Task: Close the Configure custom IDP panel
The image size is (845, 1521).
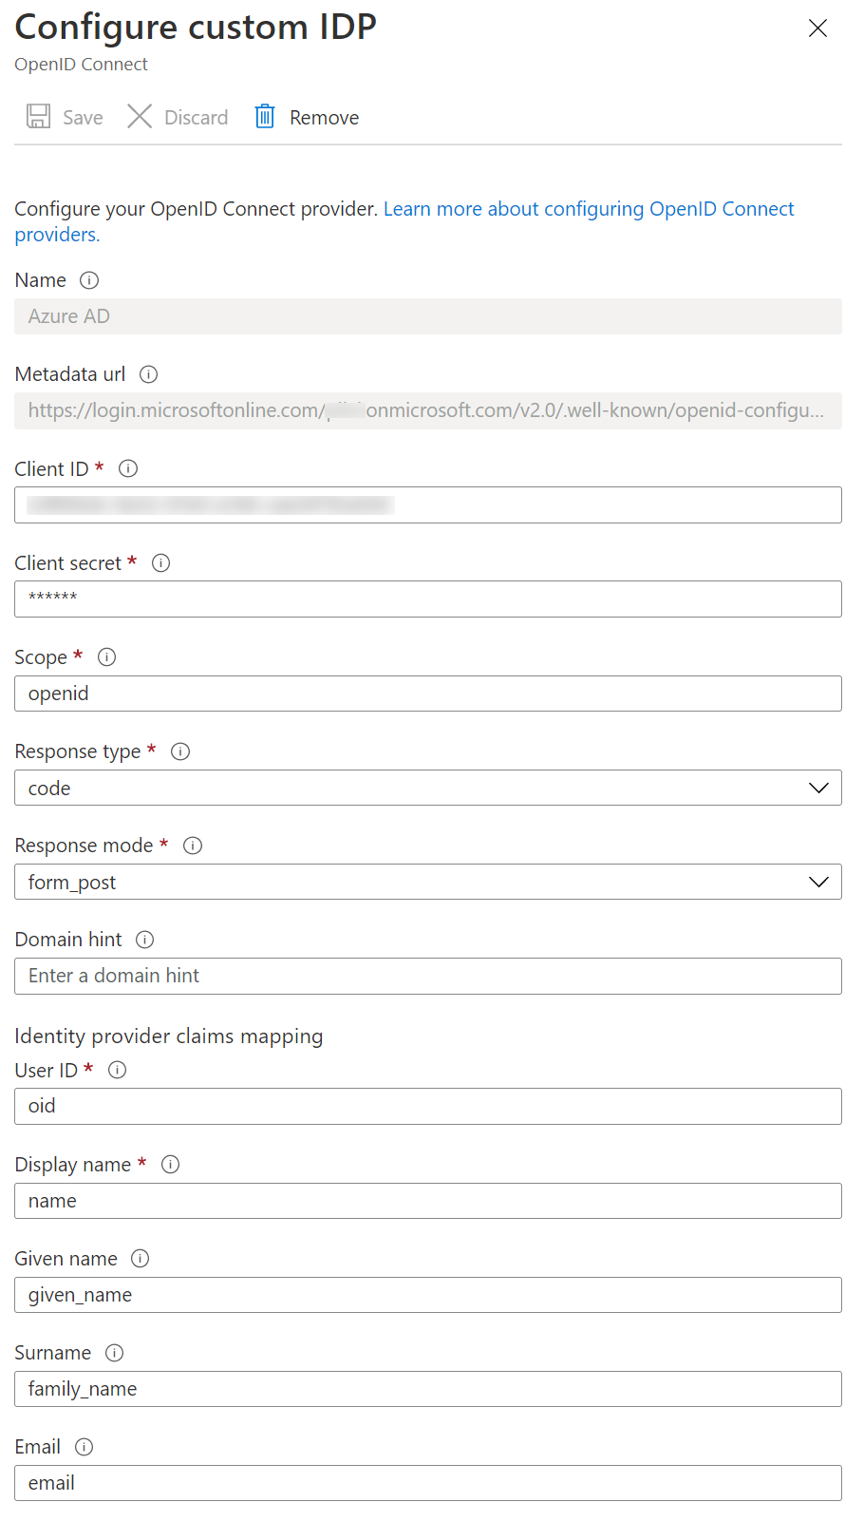Action: pos(817,29)
